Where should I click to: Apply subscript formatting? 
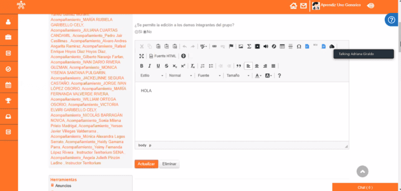tap(175, 66)
